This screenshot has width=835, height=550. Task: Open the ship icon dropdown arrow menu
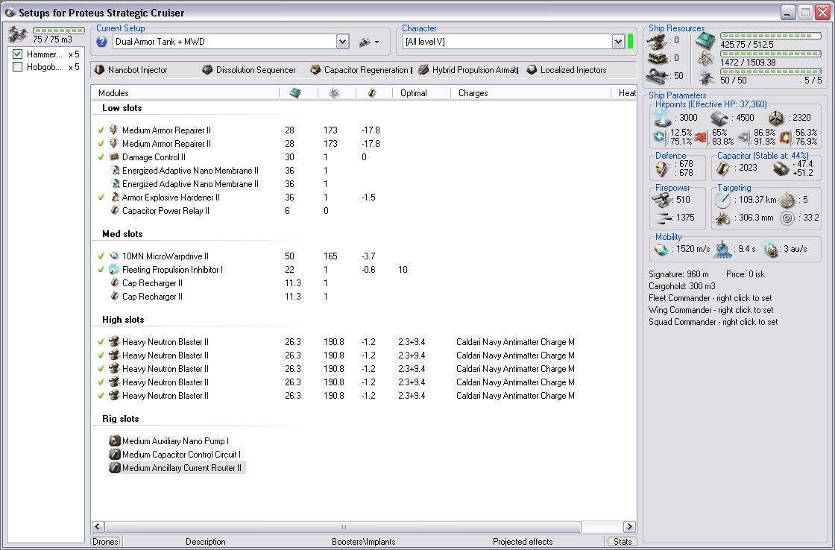coord(376,42)
